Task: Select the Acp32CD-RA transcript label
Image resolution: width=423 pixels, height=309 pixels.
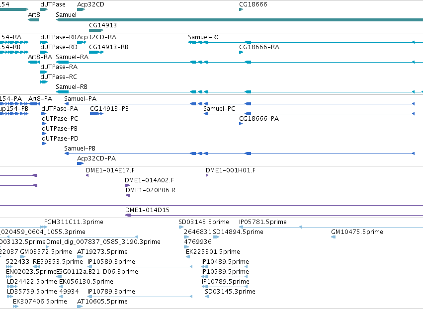Action: pyautogui.click(x=97, y=37)
